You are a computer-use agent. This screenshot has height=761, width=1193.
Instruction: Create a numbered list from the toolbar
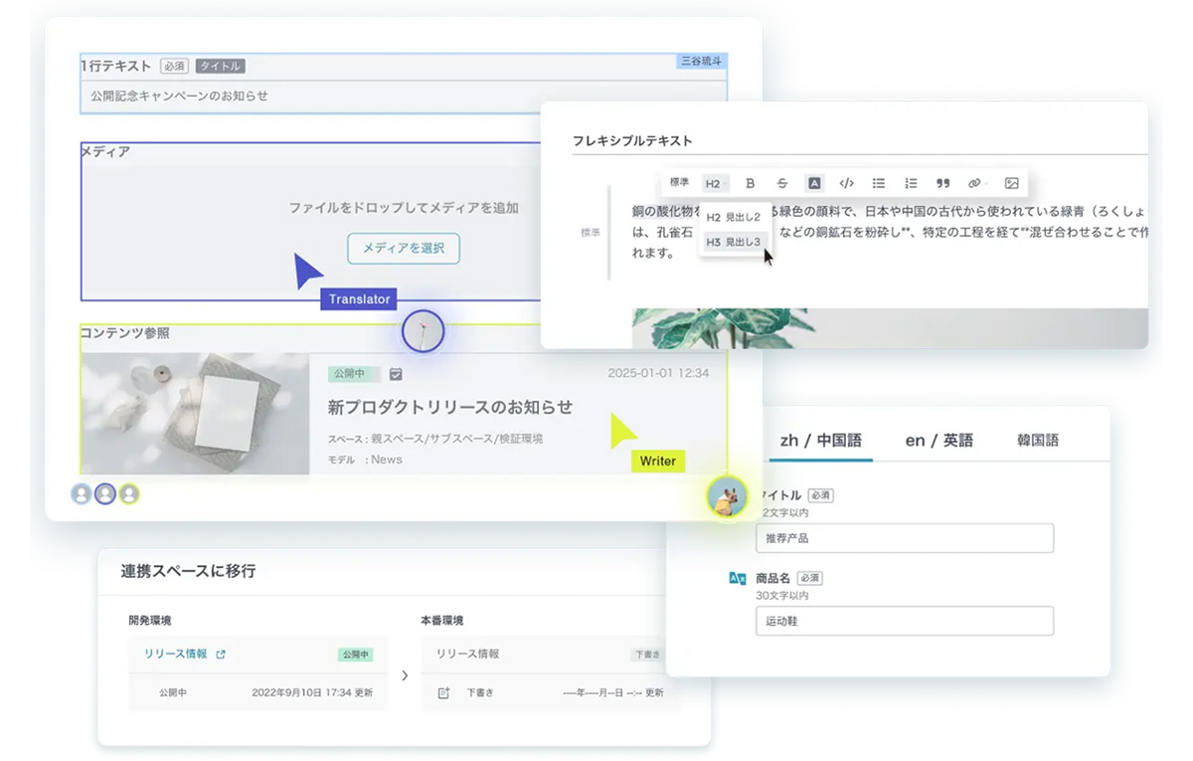[911, 183]
